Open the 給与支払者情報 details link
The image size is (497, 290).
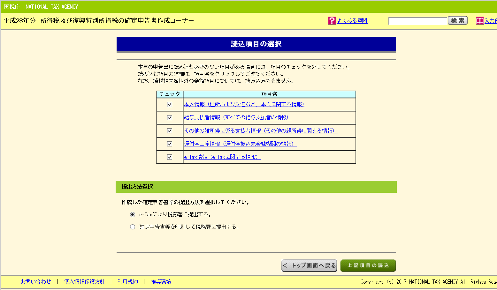(238, 117)
